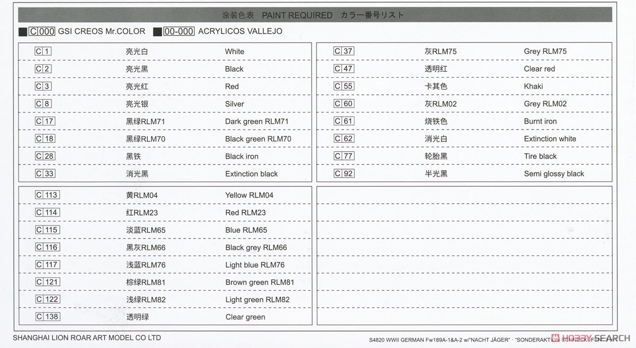Viewport: 636px width, 348px height.
Task: Select the 'C 122' paint code
Action: click(47, 300)
